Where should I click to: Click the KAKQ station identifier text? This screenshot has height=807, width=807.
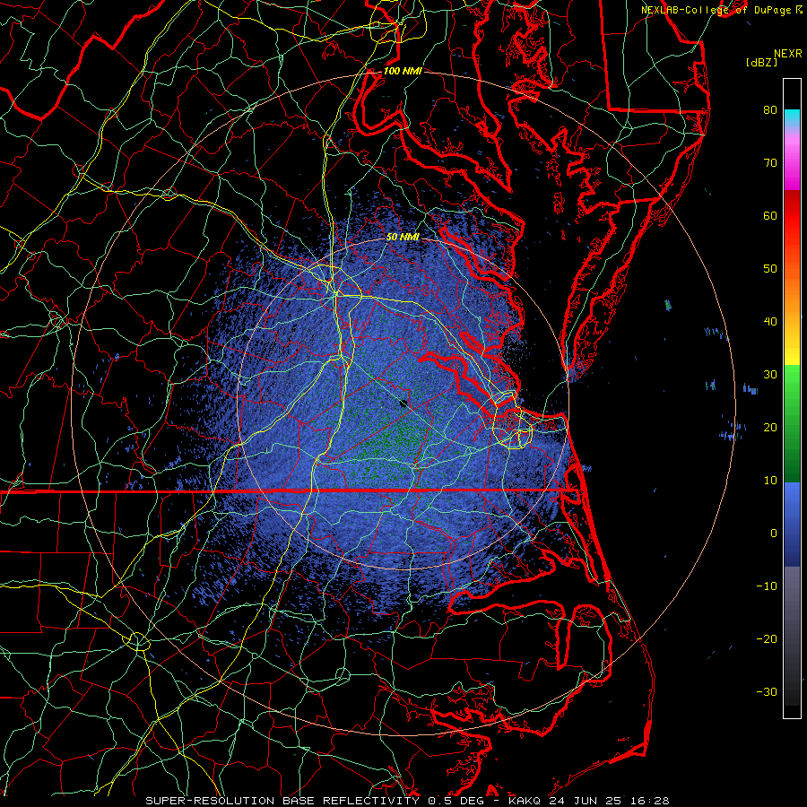pos(525,801)
